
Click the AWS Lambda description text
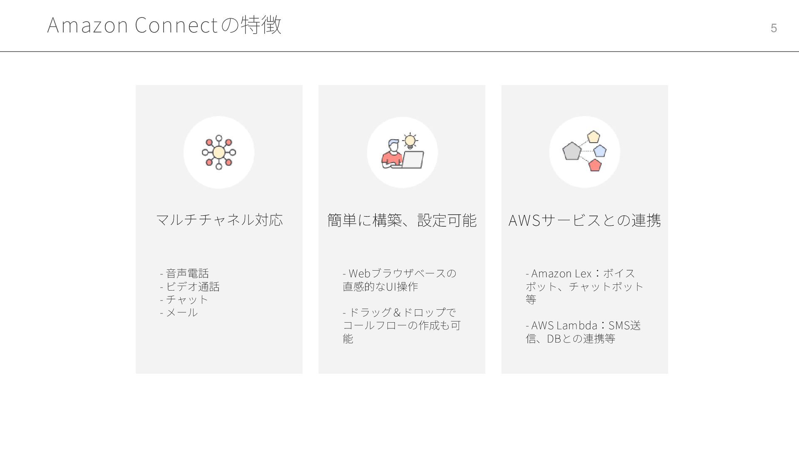pyautogui.click(x=583, y=332)
